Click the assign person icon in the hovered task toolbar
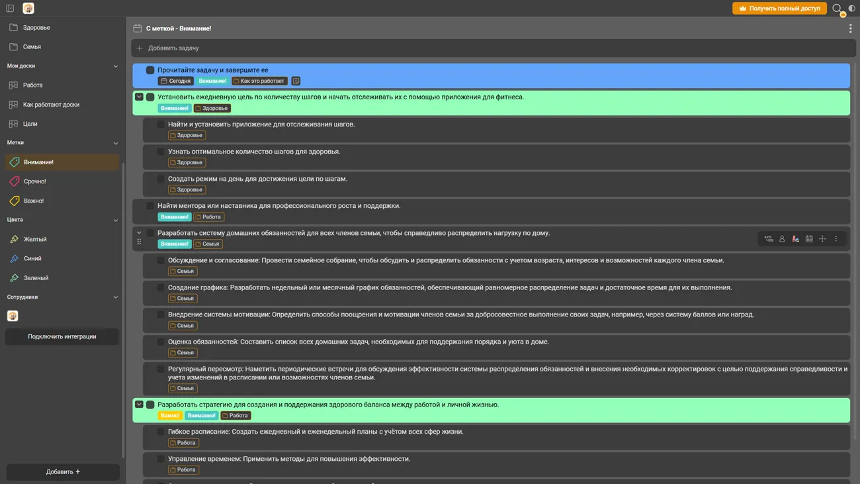The height and width of the screenshot is (484, 860). (x=782, y=239)
